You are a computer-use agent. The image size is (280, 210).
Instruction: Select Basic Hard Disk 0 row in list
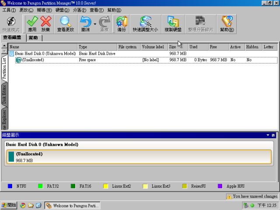pos(143,53)
